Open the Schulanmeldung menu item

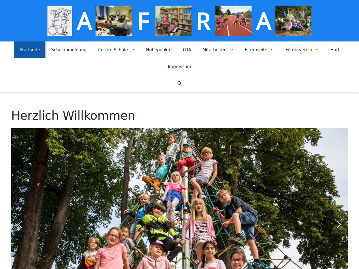click(x=69, y=50)
